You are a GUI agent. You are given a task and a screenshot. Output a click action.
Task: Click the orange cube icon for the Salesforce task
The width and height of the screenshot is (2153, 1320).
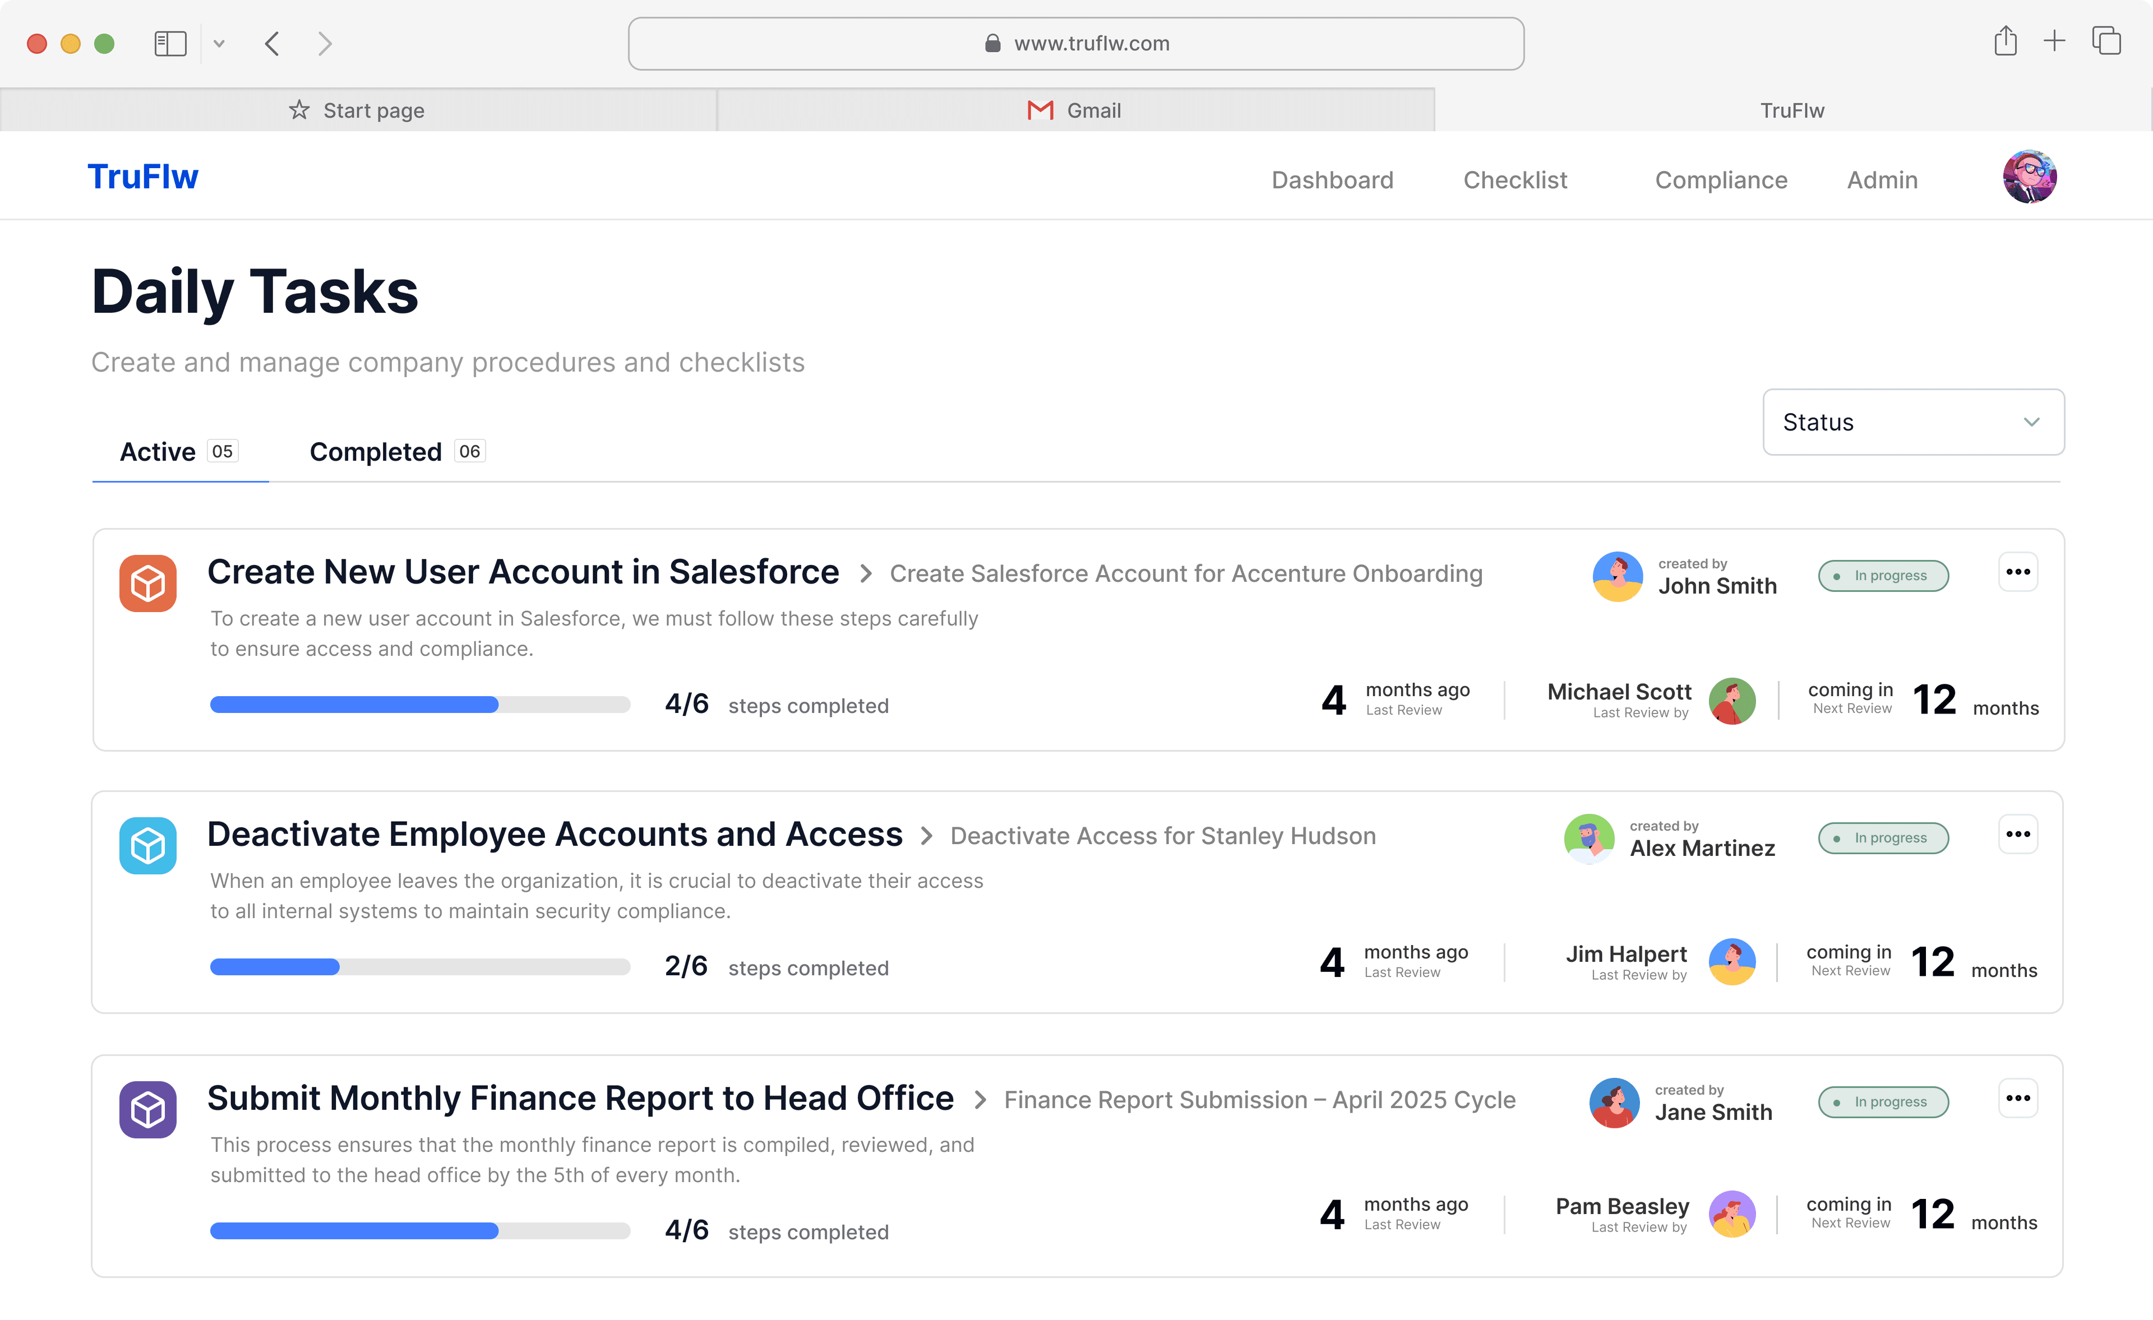click(x=147, y=583)
